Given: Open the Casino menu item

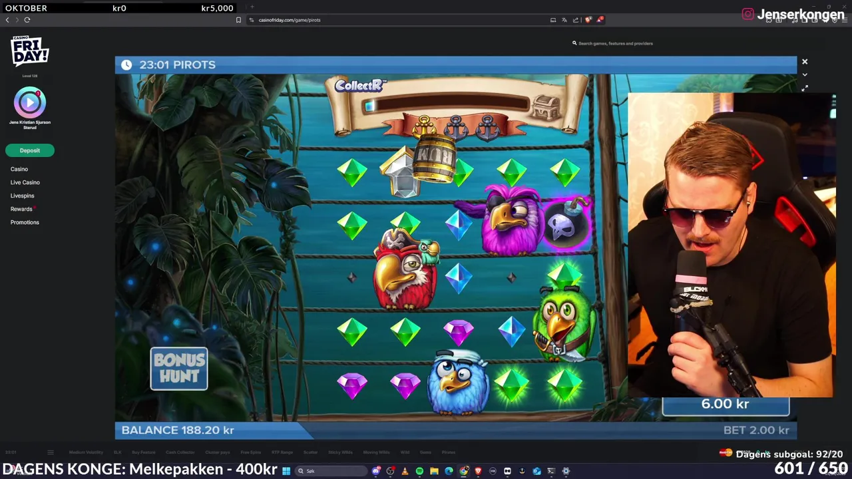Looking at the screenshot, I should click(19, 169).
